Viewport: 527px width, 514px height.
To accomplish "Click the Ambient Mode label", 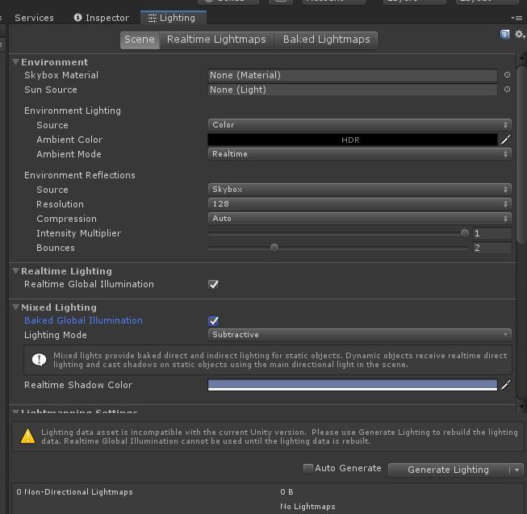I will [69, 154].
